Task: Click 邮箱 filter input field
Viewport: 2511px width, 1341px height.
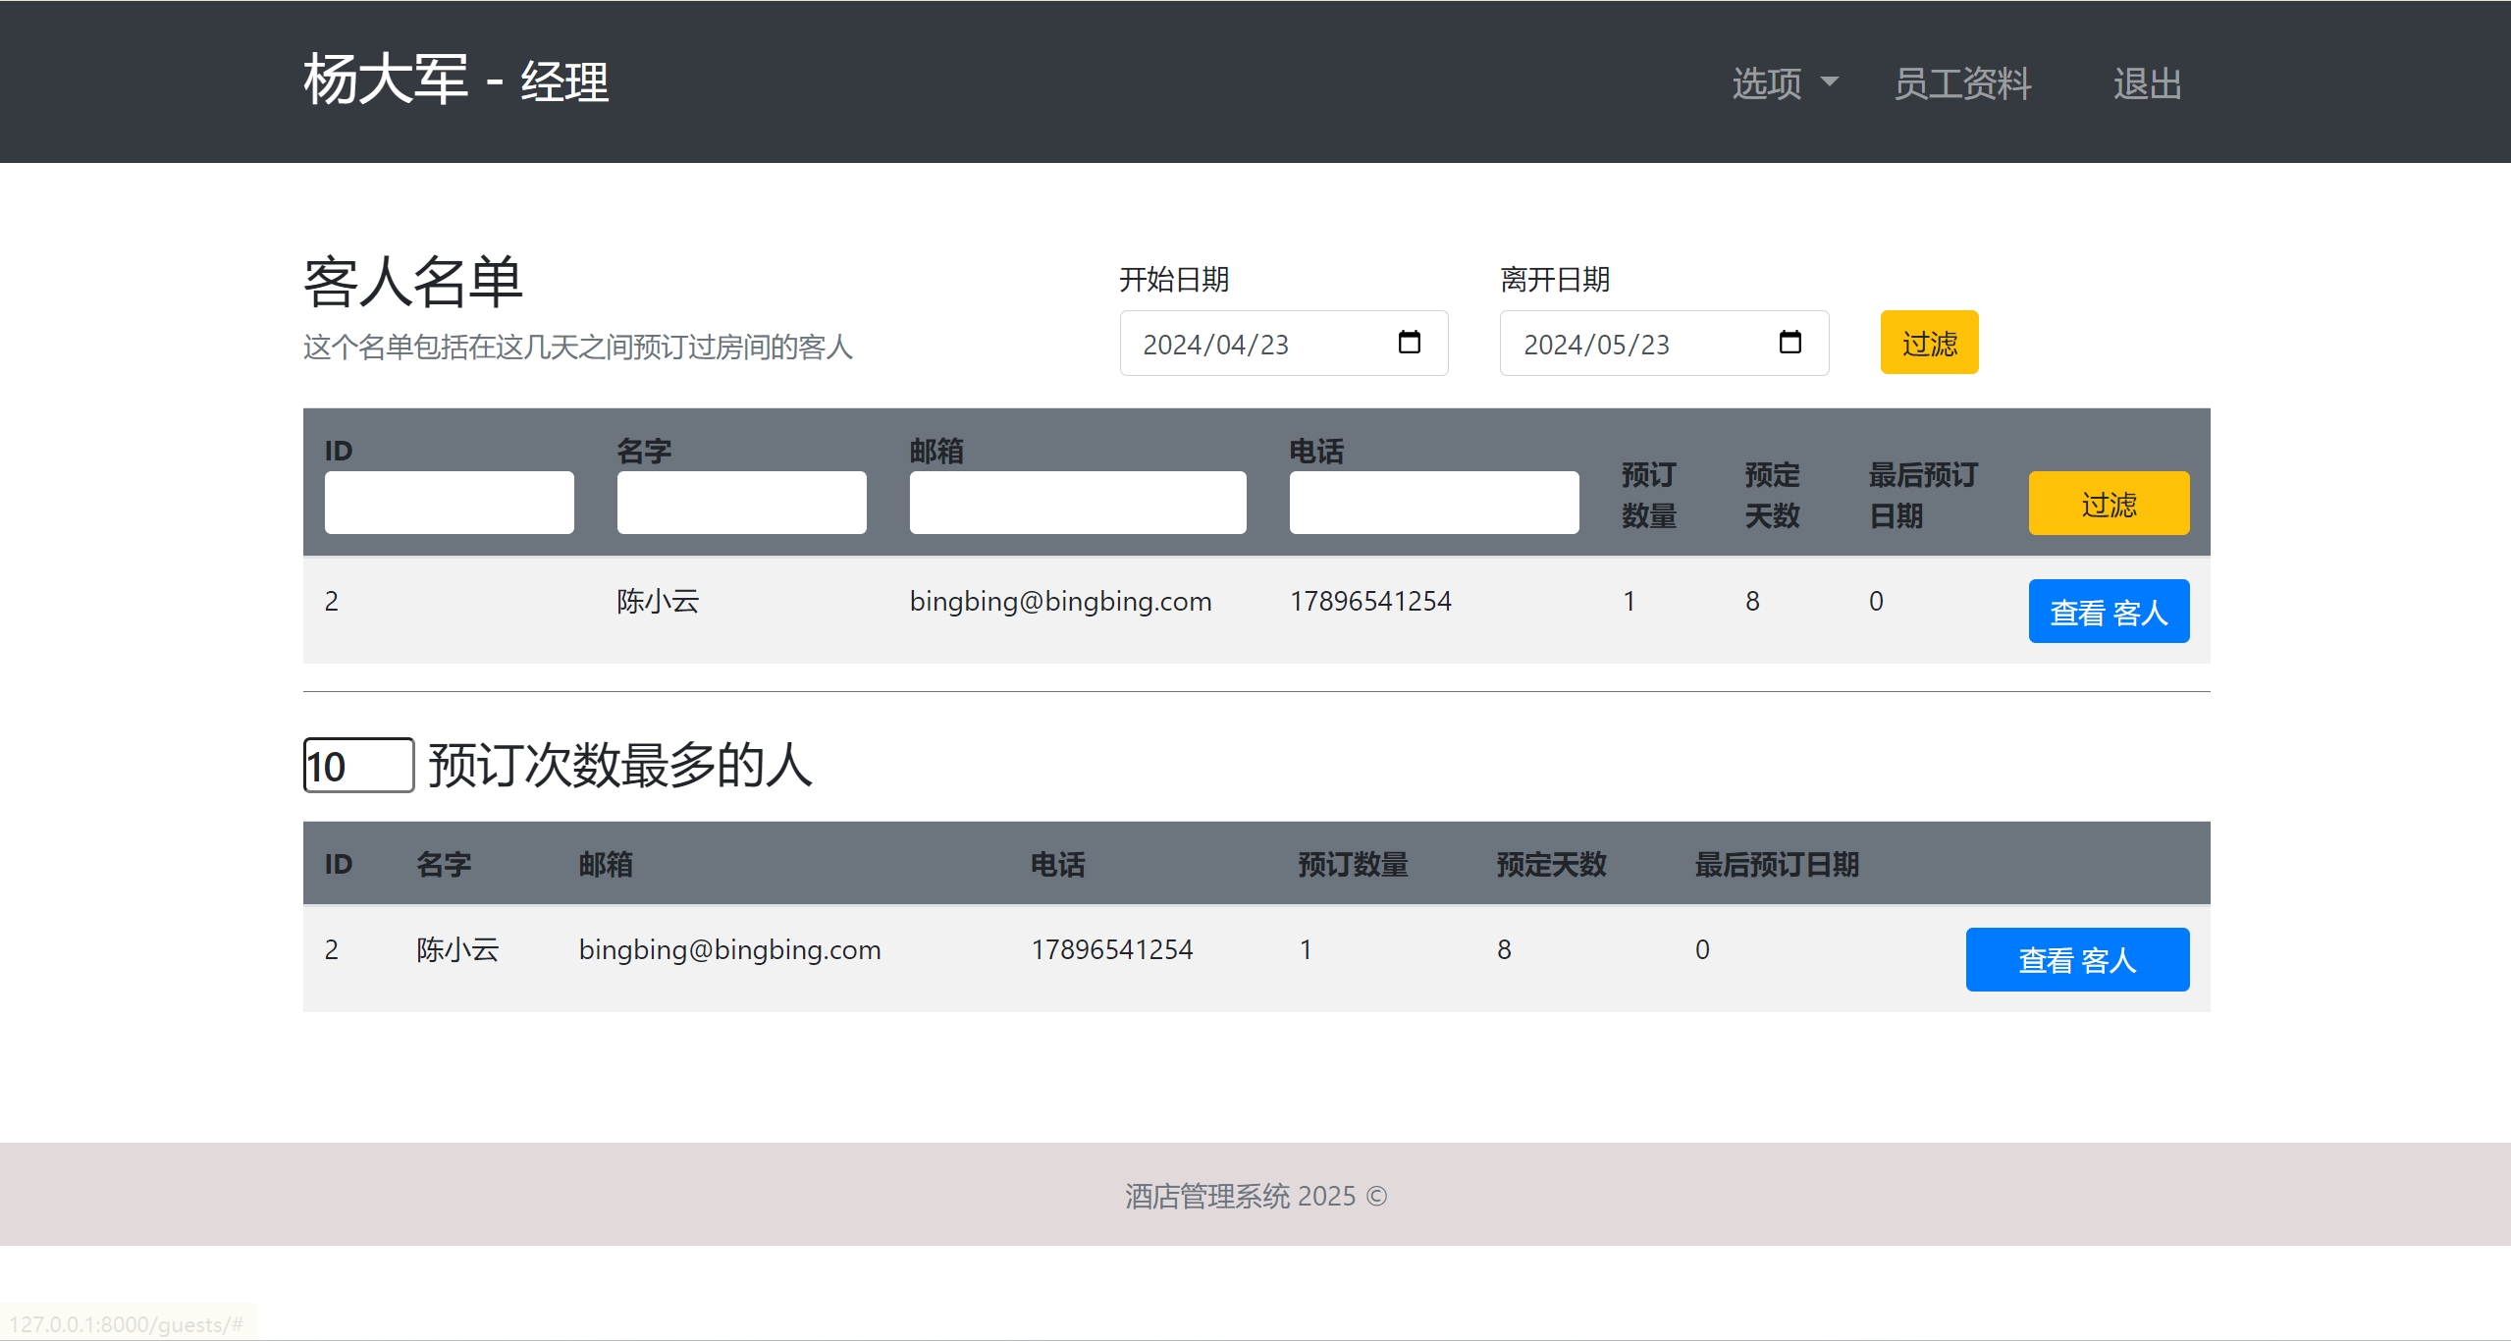Action: (1076, 499)
